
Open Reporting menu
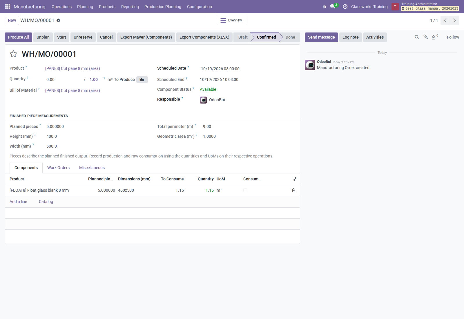130,7
